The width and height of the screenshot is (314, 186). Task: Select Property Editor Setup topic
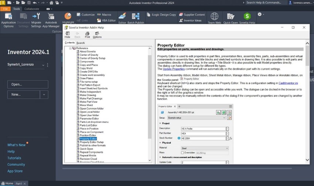(92, 142)
